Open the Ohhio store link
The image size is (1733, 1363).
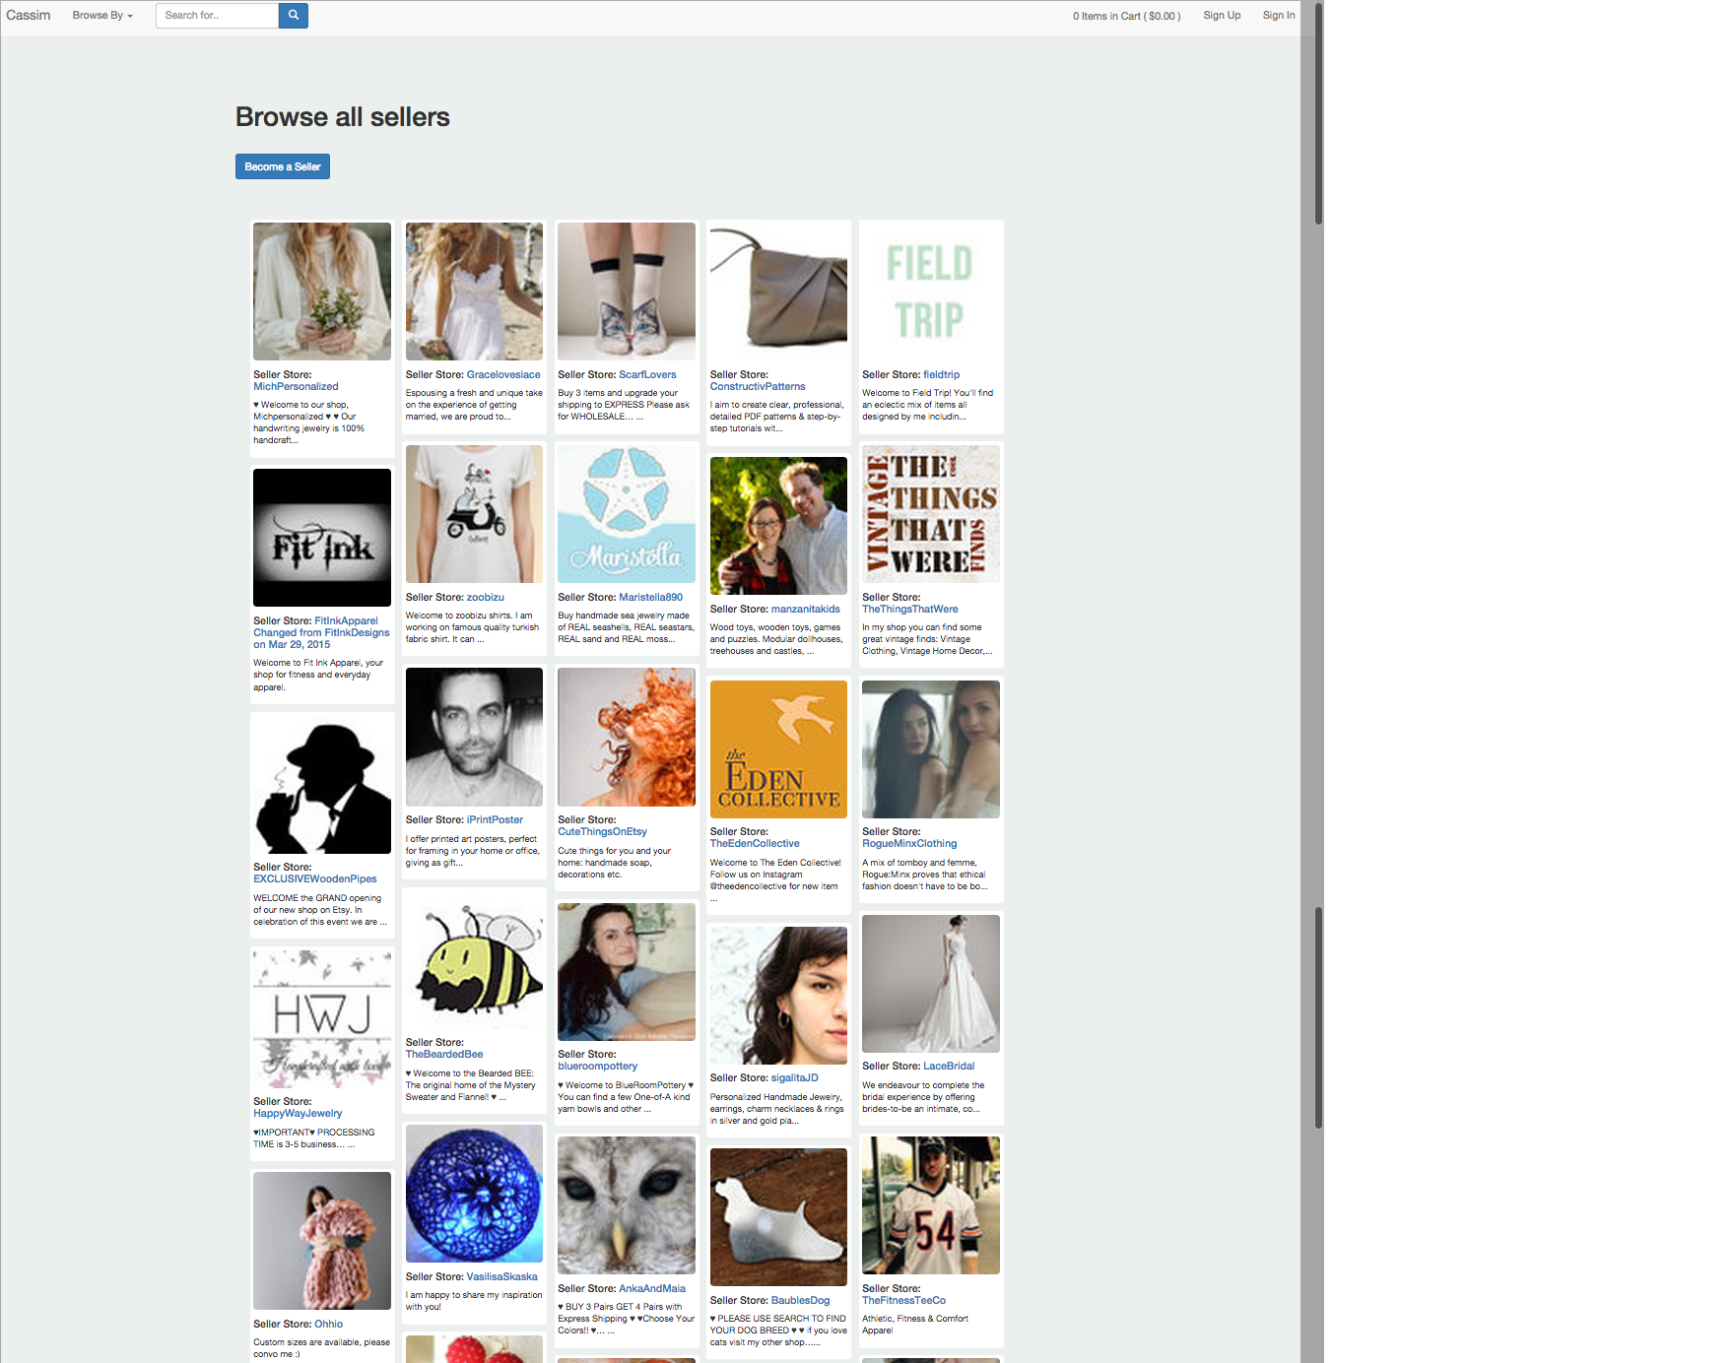(328, 1325)
